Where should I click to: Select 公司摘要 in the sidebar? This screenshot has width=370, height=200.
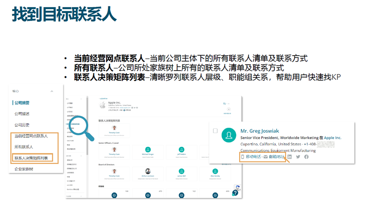[x=22, y=103]
